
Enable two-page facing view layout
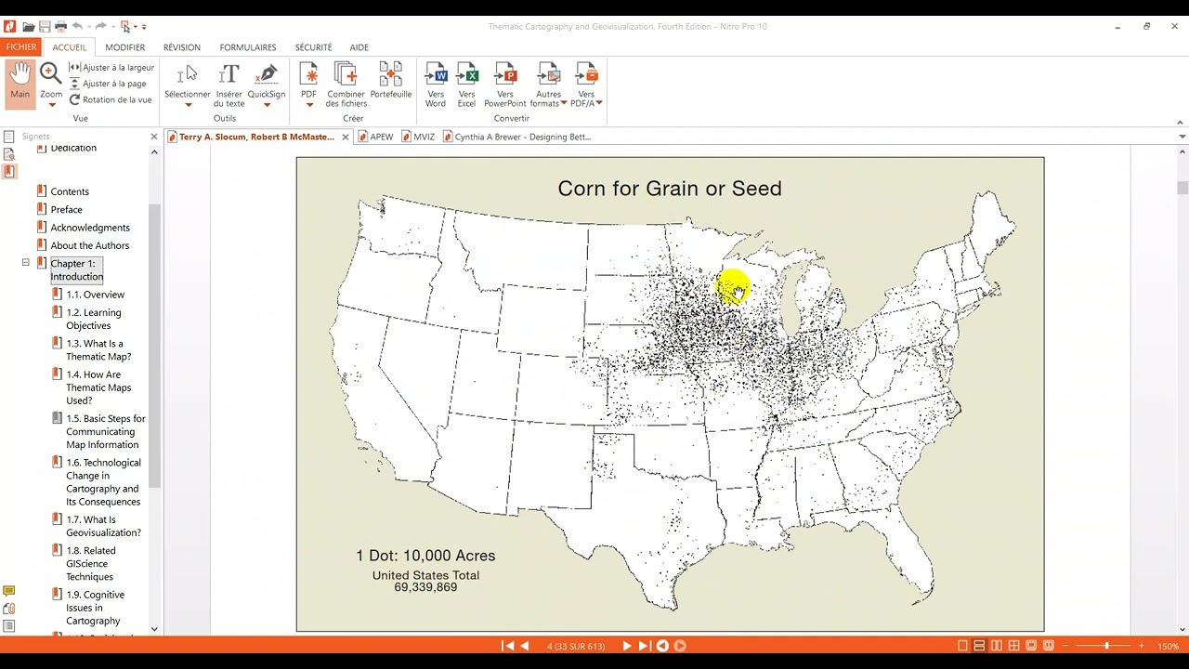997,646
